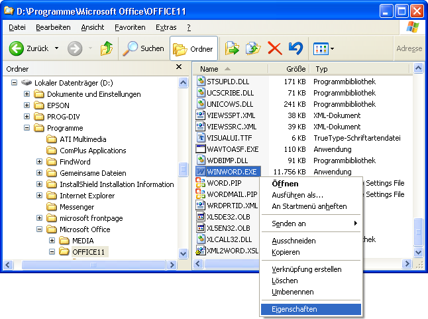The height and width of the screenshot is (319, 428).
Task: Select the VISUALUI.TTF font file icon
Action: (201, 138)
